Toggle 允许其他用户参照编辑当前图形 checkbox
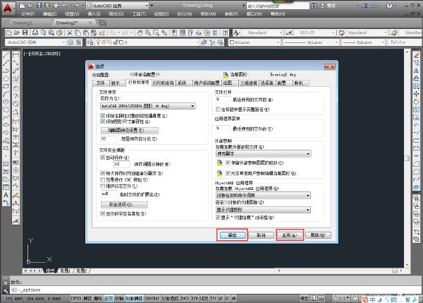 click(228, 173)
